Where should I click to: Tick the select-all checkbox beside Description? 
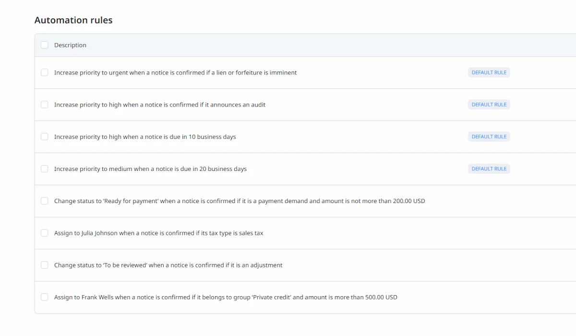pyautogui.click(x=45, y=45)
